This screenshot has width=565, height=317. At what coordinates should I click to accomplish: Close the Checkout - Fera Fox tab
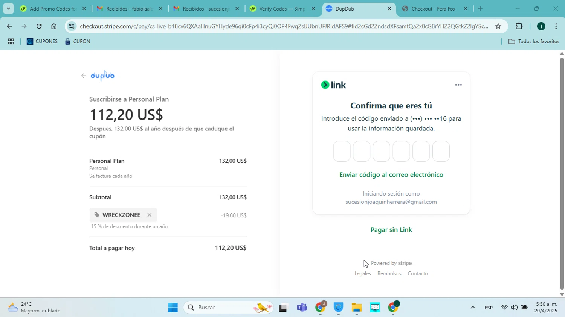click(466, 9)
